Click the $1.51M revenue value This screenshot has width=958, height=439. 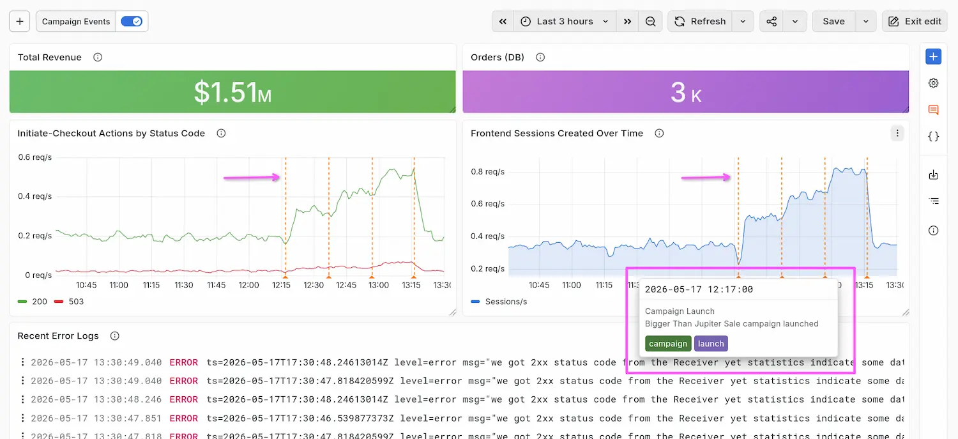232,93
